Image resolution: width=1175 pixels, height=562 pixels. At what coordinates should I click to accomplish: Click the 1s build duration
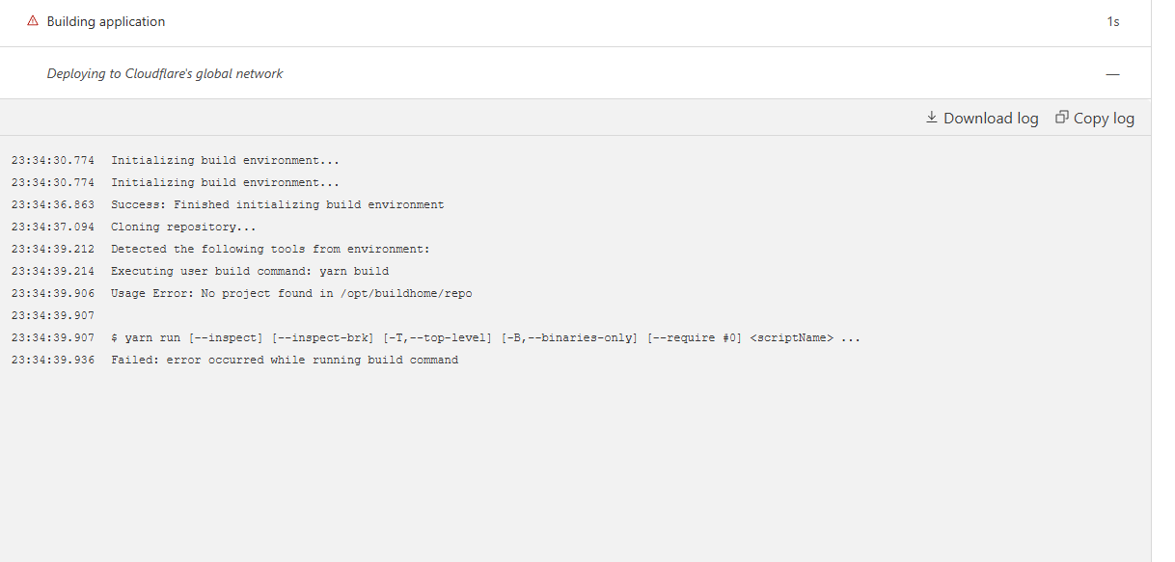tap(1112, 21)
